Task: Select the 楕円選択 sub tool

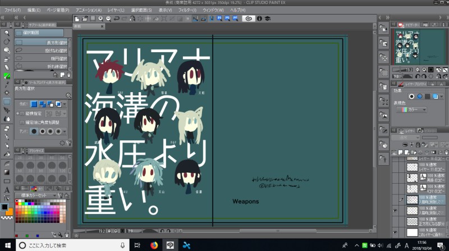Action: coord(41,58)
